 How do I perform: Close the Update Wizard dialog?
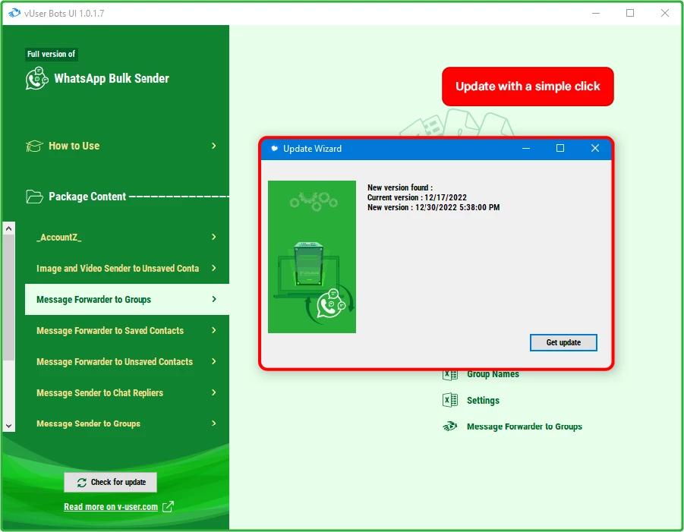(x=595, y=148)
